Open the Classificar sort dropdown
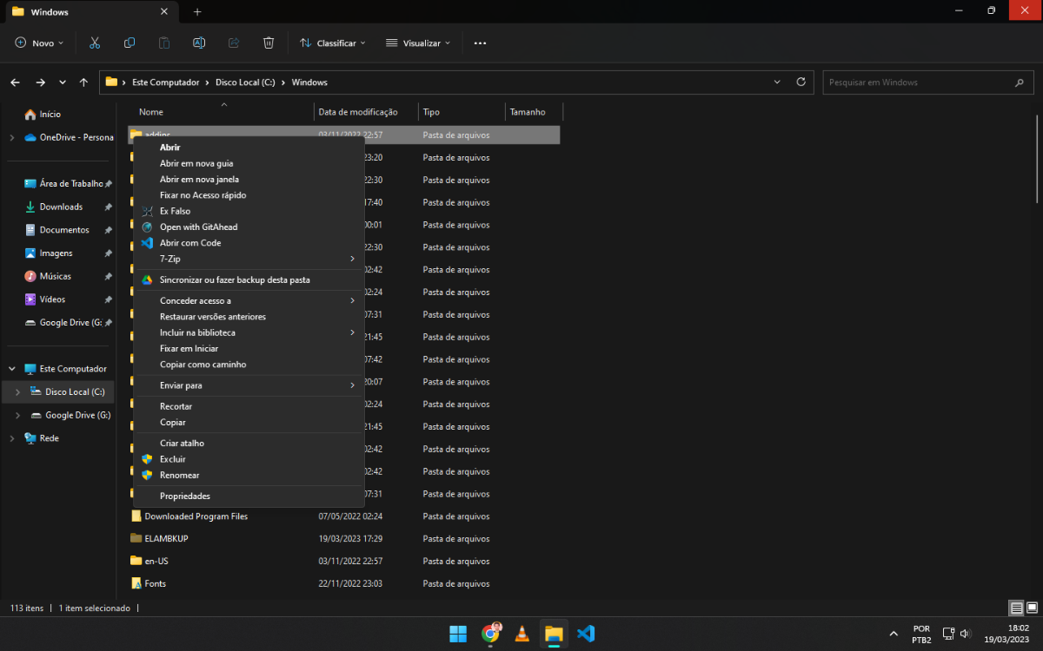The width and height of the screenshot is (1043, 651). pos(332,43)
